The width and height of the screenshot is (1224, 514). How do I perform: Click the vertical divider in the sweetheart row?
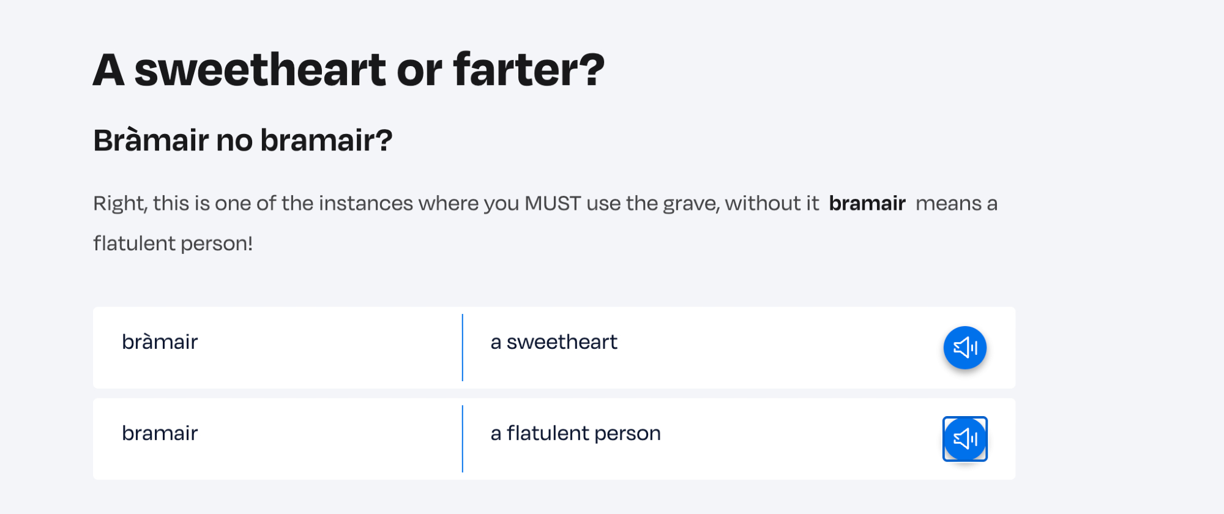click(463, 348)
